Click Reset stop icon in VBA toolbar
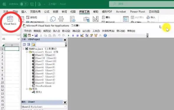 click(77, 35)
